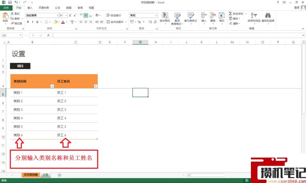
Task: Align text to middle vertically
Action: (86, 15)
